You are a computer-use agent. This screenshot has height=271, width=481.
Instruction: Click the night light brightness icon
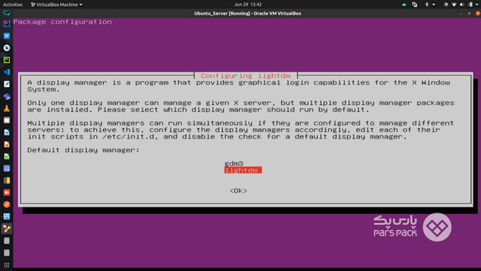click(x=446, y=4)
